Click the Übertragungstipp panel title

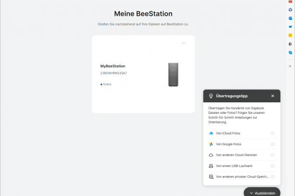[232, 96]
